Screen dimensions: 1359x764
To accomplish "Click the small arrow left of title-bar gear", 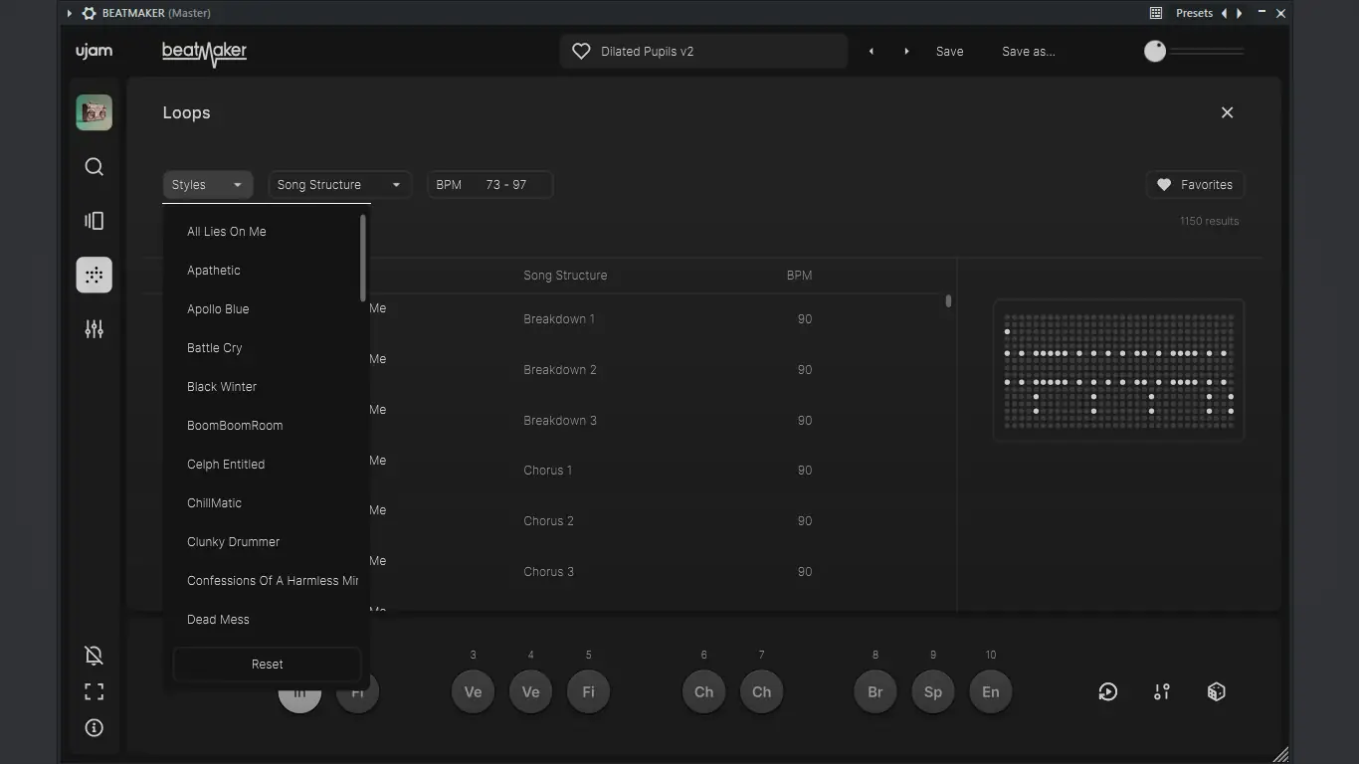I will pos(69,13).
